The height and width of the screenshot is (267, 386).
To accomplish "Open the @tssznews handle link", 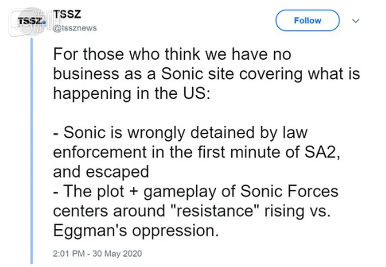I will pyautogui.click(x=75, y=28).
